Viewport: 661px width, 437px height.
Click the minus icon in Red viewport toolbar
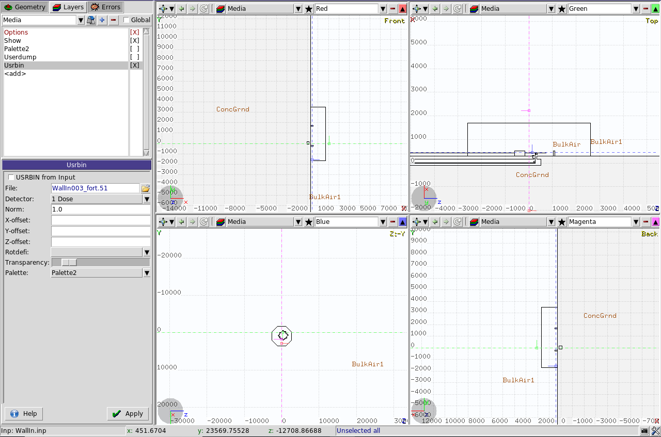[392, 9]
